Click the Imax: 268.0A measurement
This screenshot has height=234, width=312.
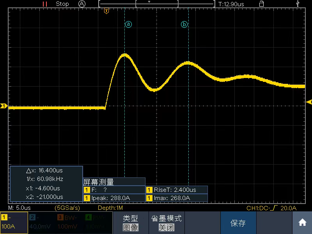(x=177, y=198)
